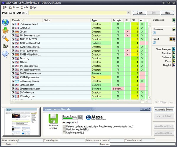Screen dimensions: 177x147
Task: Click the box with green arrow icon
Action: [x=5, y=30]
